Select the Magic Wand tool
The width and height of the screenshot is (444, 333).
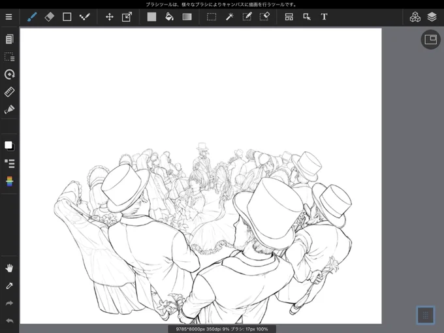click(x=230, y=17)
